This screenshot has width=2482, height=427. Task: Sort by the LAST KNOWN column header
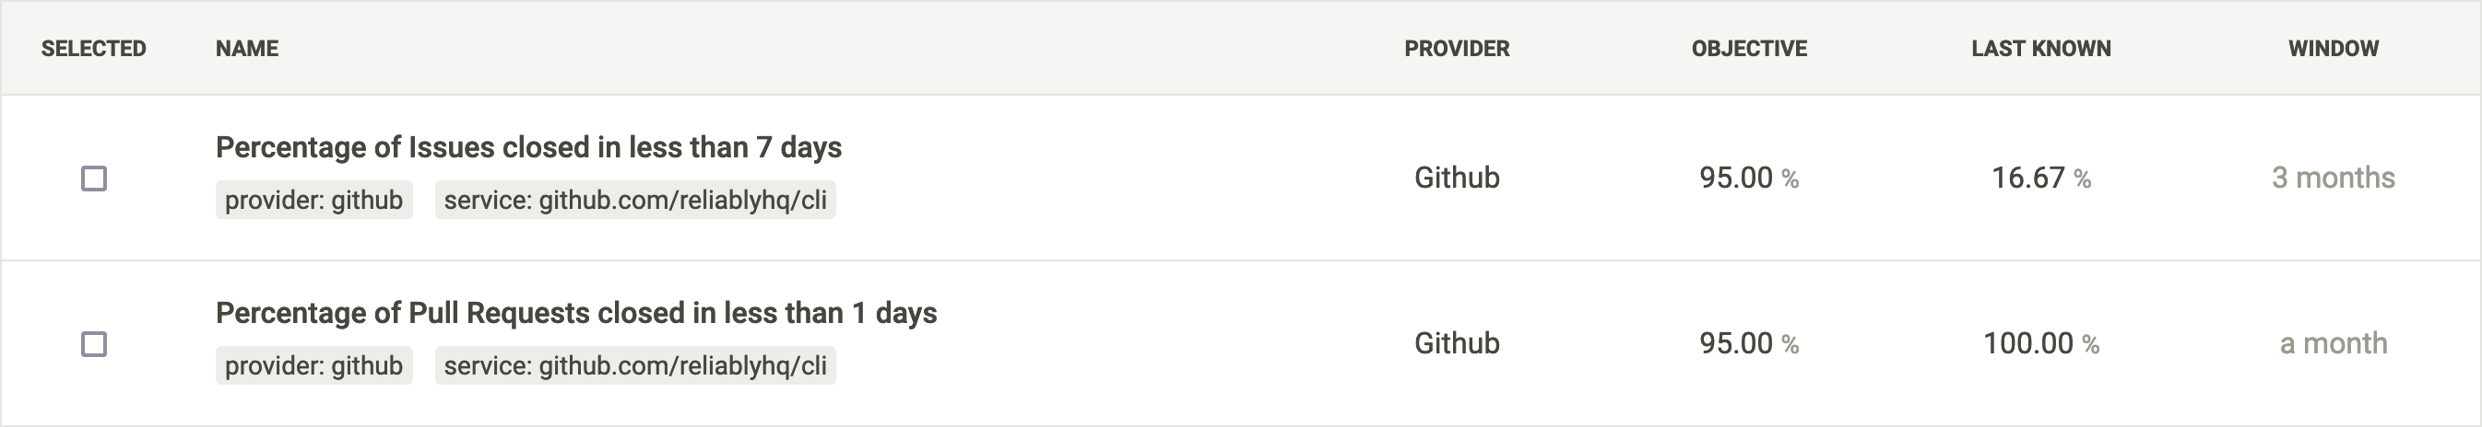click(2040, 48)
